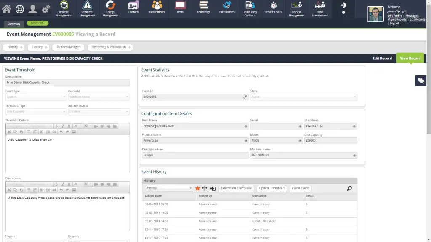The image size is (431, 242).
Task: Click the Deactivate Event Rule button
Action: click(x=236, y=188)
